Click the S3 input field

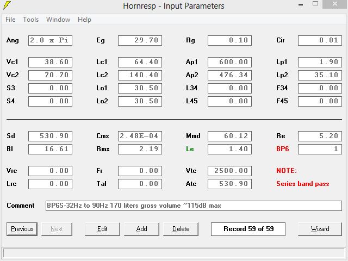point(50,88)
